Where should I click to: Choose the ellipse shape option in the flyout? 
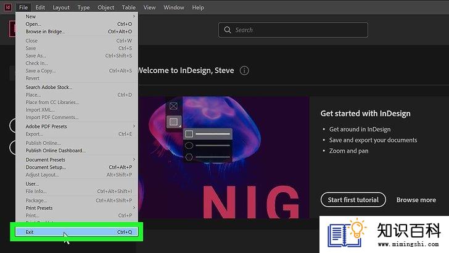[189, 146]
